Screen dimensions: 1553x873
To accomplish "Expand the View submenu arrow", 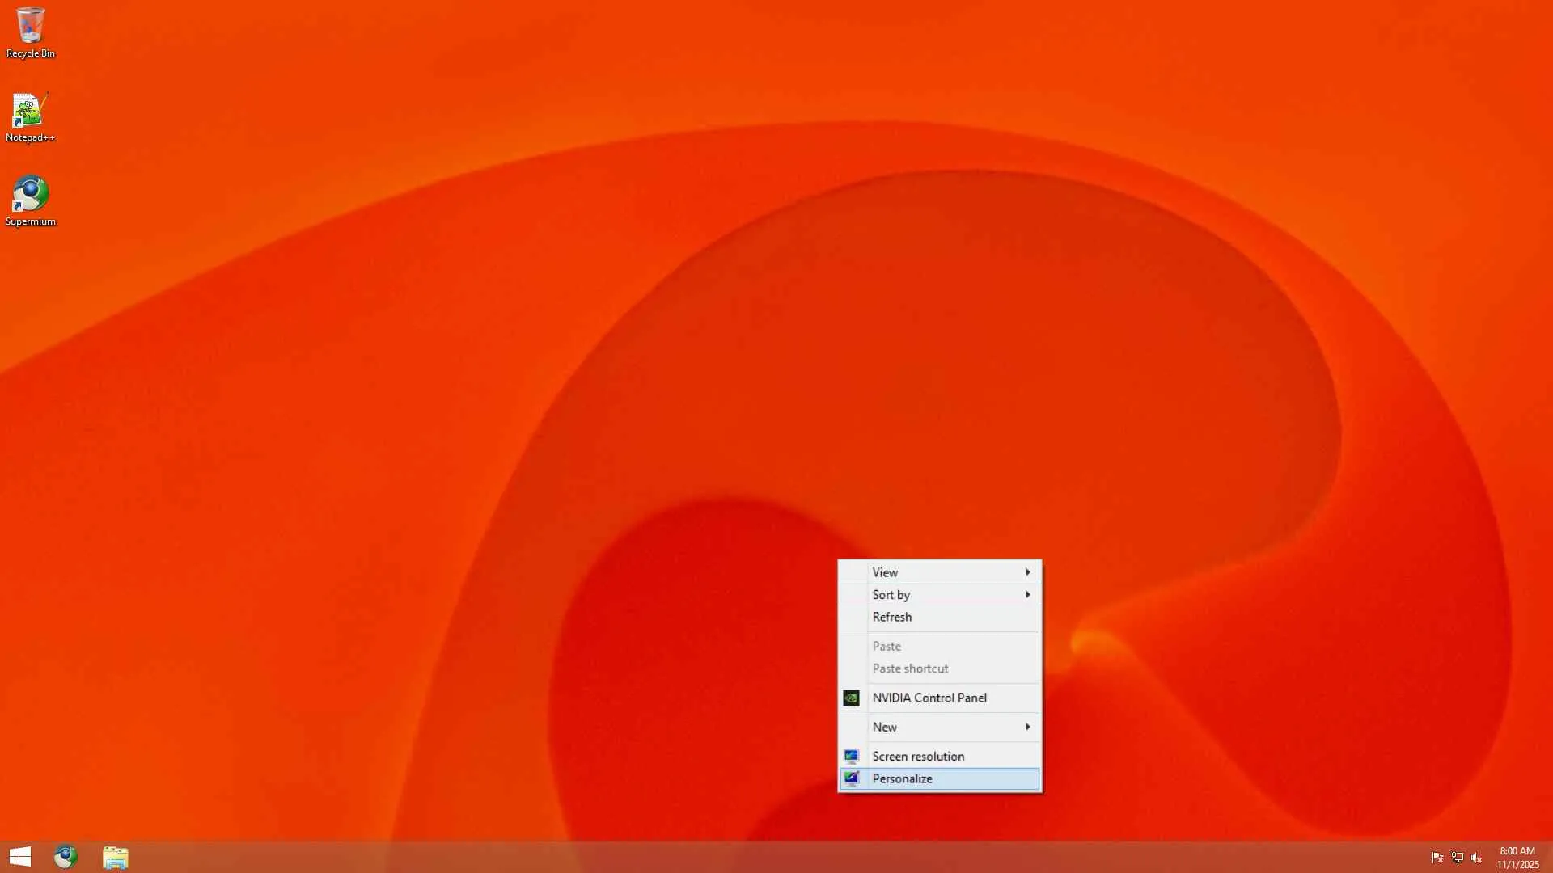I will 1028,572.
